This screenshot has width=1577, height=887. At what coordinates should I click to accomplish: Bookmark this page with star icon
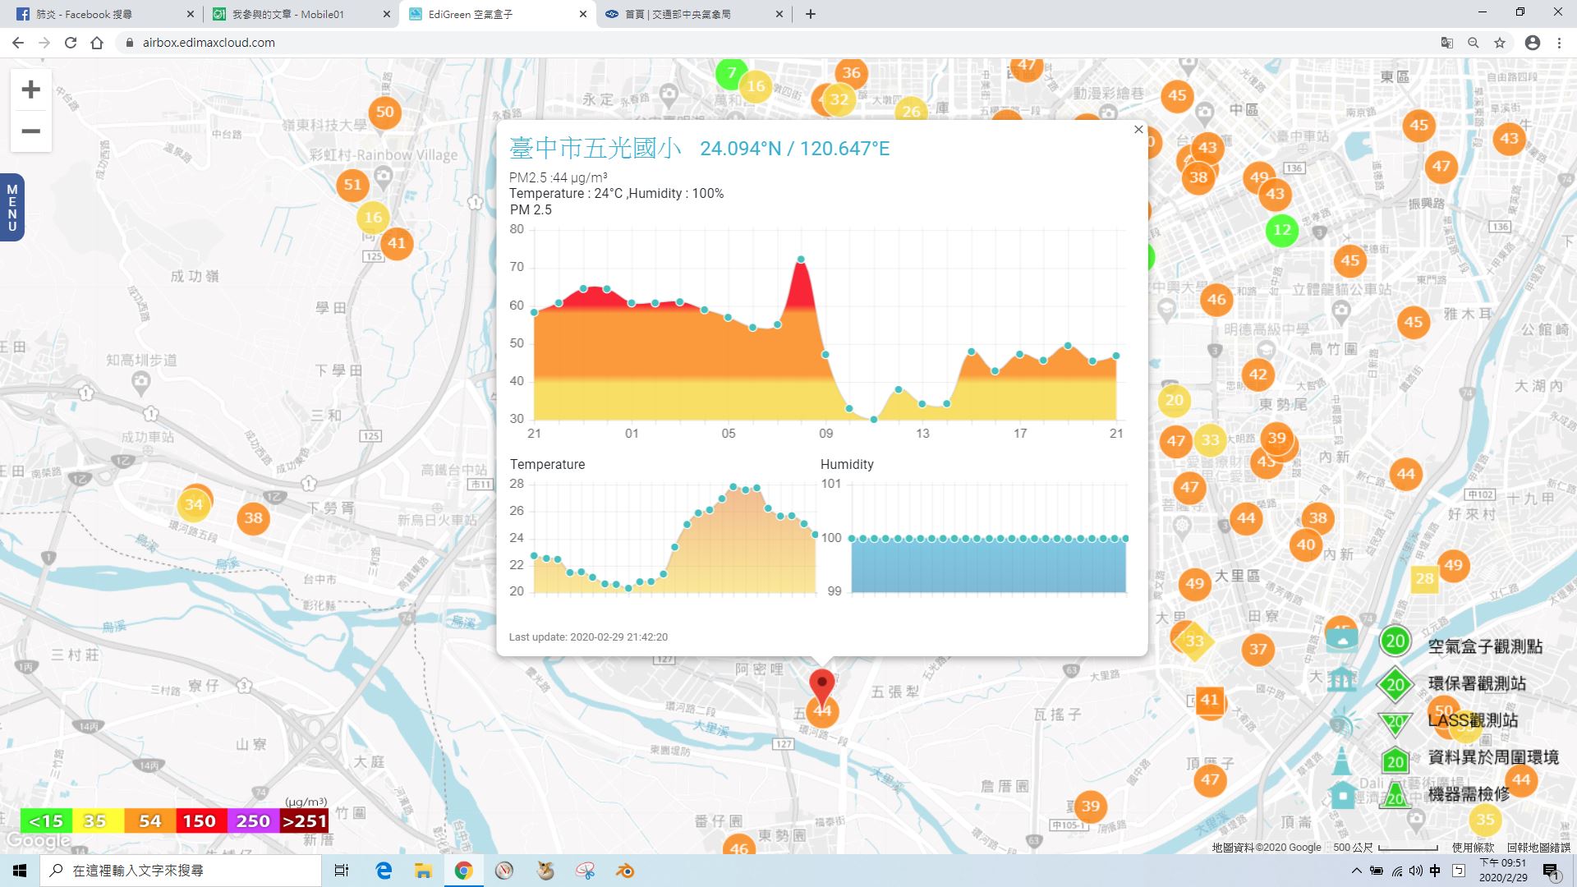pyautogui.click(x=1500, y=43)
